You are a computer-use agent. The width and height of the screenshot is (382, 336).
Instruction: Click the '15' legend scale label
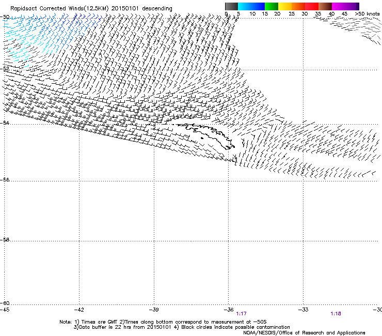click(x=265, y=14)
